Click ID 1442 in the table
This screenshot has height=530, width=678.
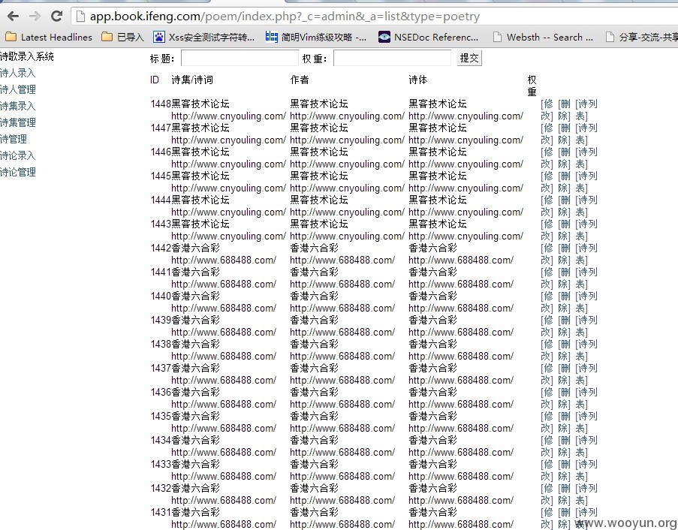point(161,248)
